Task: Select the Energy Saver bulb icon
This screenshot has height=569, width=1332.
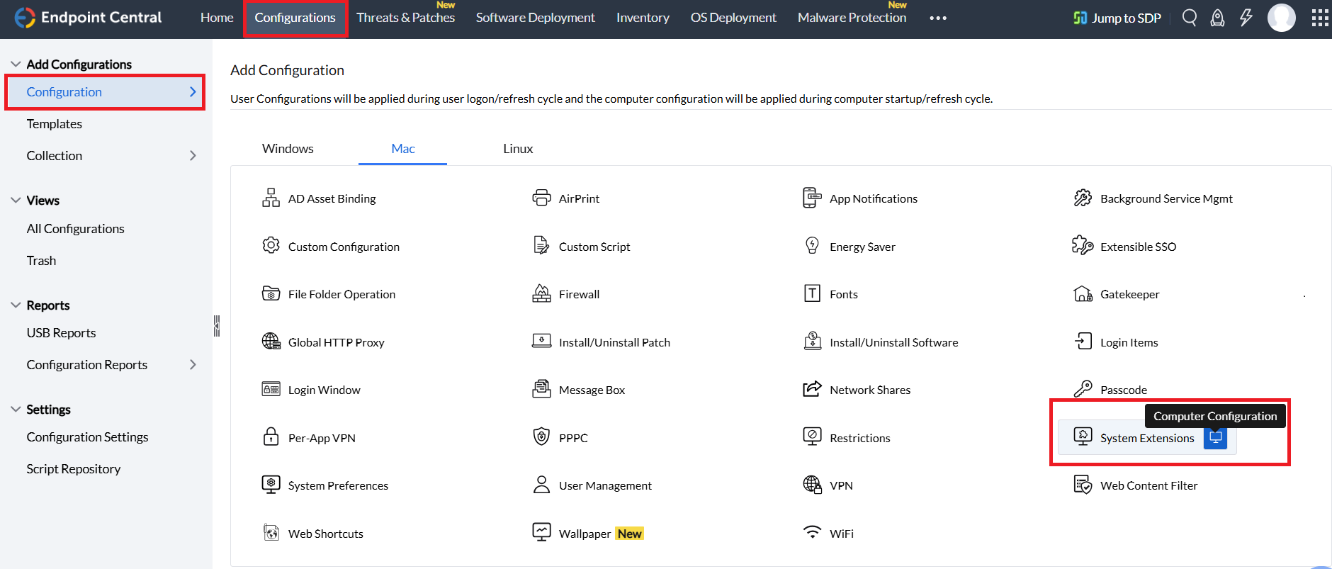Action: tap(812, 245)
